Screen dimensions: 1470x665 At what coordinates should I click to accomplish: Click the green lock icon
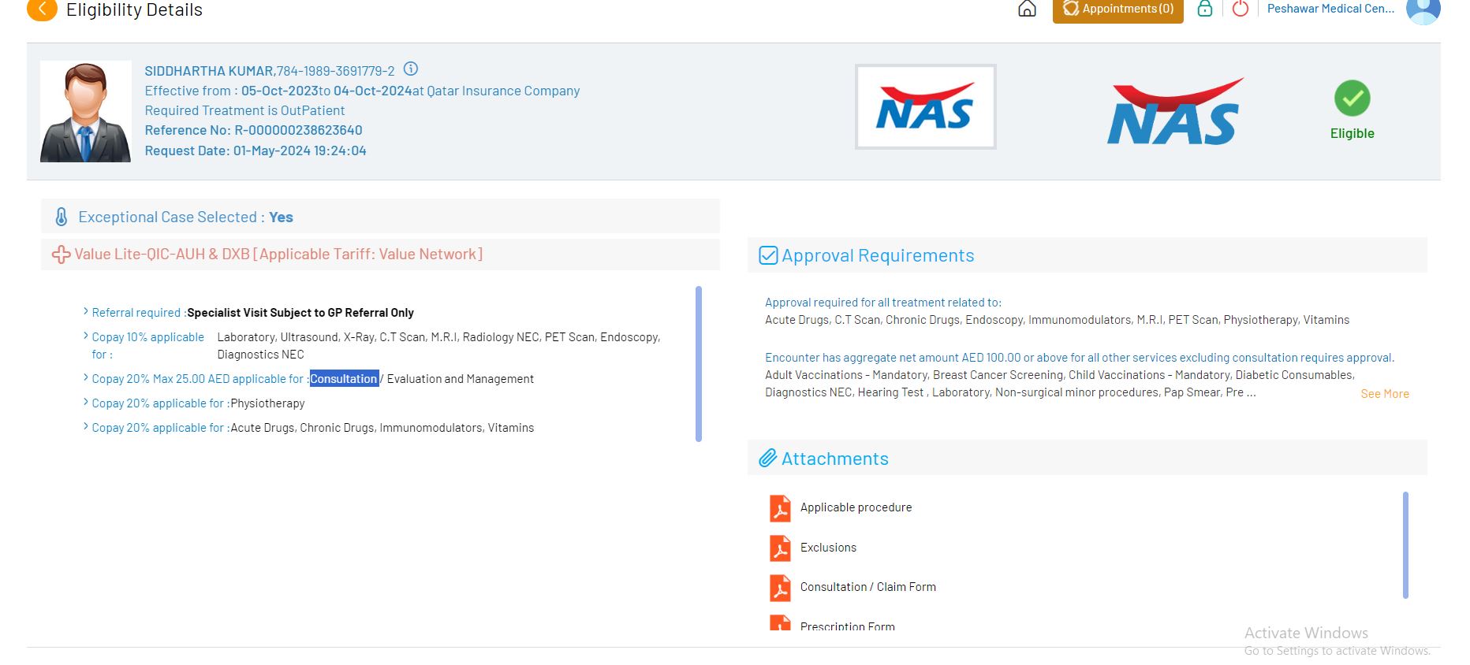tap(1204, 9)
